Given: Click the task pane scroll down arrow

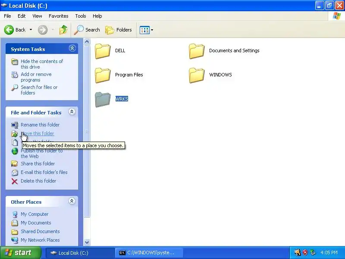Looking at the screenshot, I should (87, 242).
